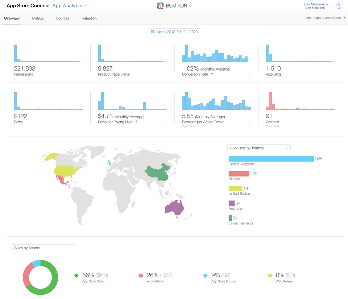Click App Store Connect title link
Screen dimensions: 348x299
(x=28, y=6)
